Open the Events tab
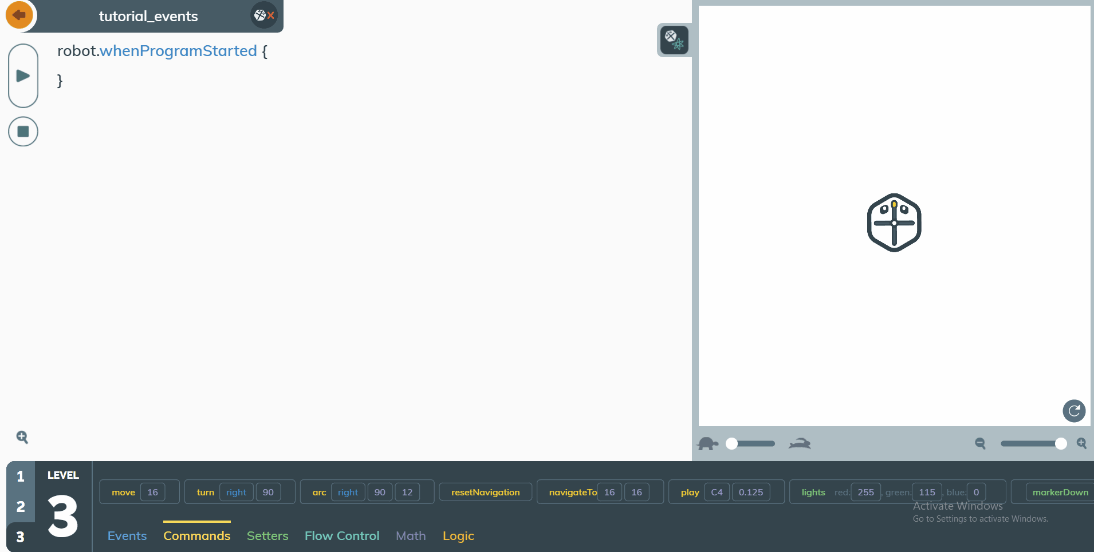The height and width of the screenshot is (552, 1094). pyautogui.click(x=127, y=536)
